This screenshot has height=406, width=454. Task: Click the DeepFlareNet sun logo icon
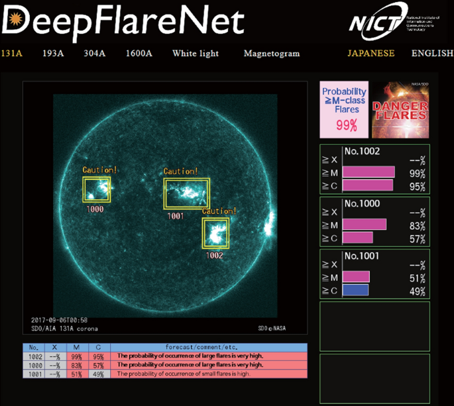15,21
